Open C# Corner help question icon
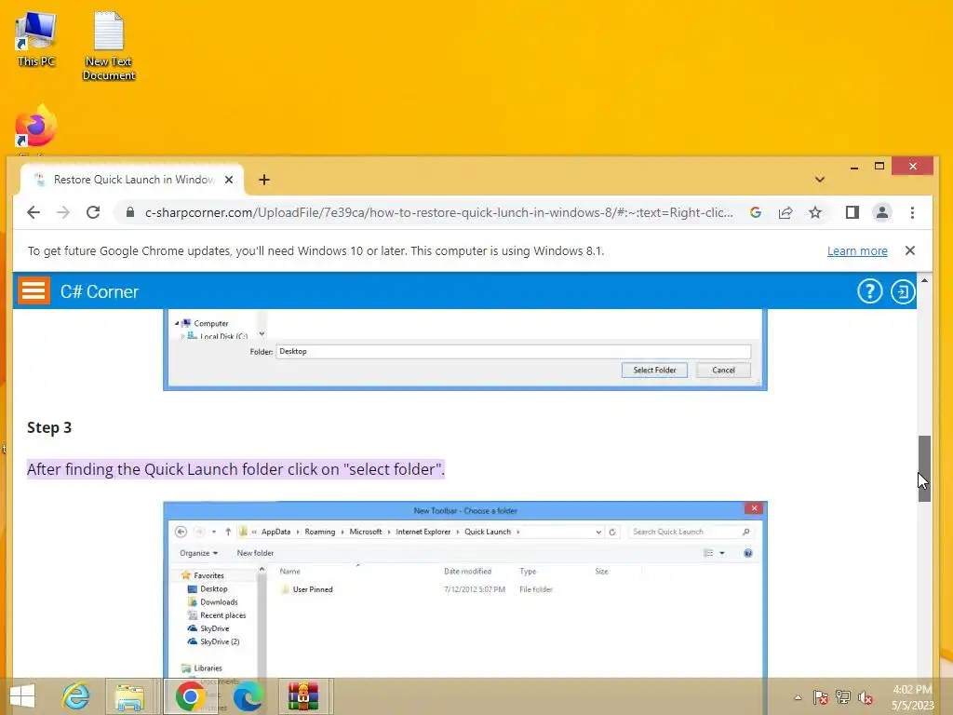 tap(870, 291)
